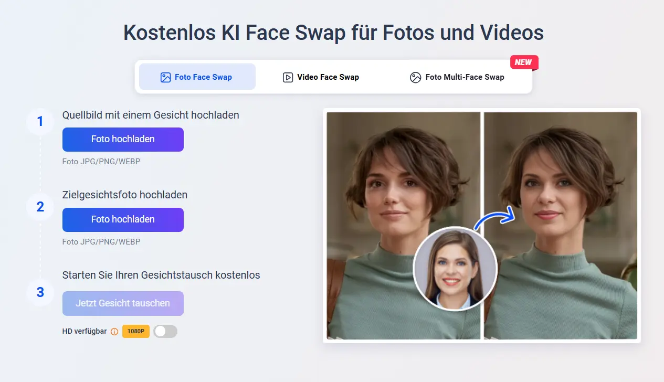The height and width of the screenshot is (382, 664).
Task: Enable the 1080P HD toggle switch
Action: coord(165,331)
